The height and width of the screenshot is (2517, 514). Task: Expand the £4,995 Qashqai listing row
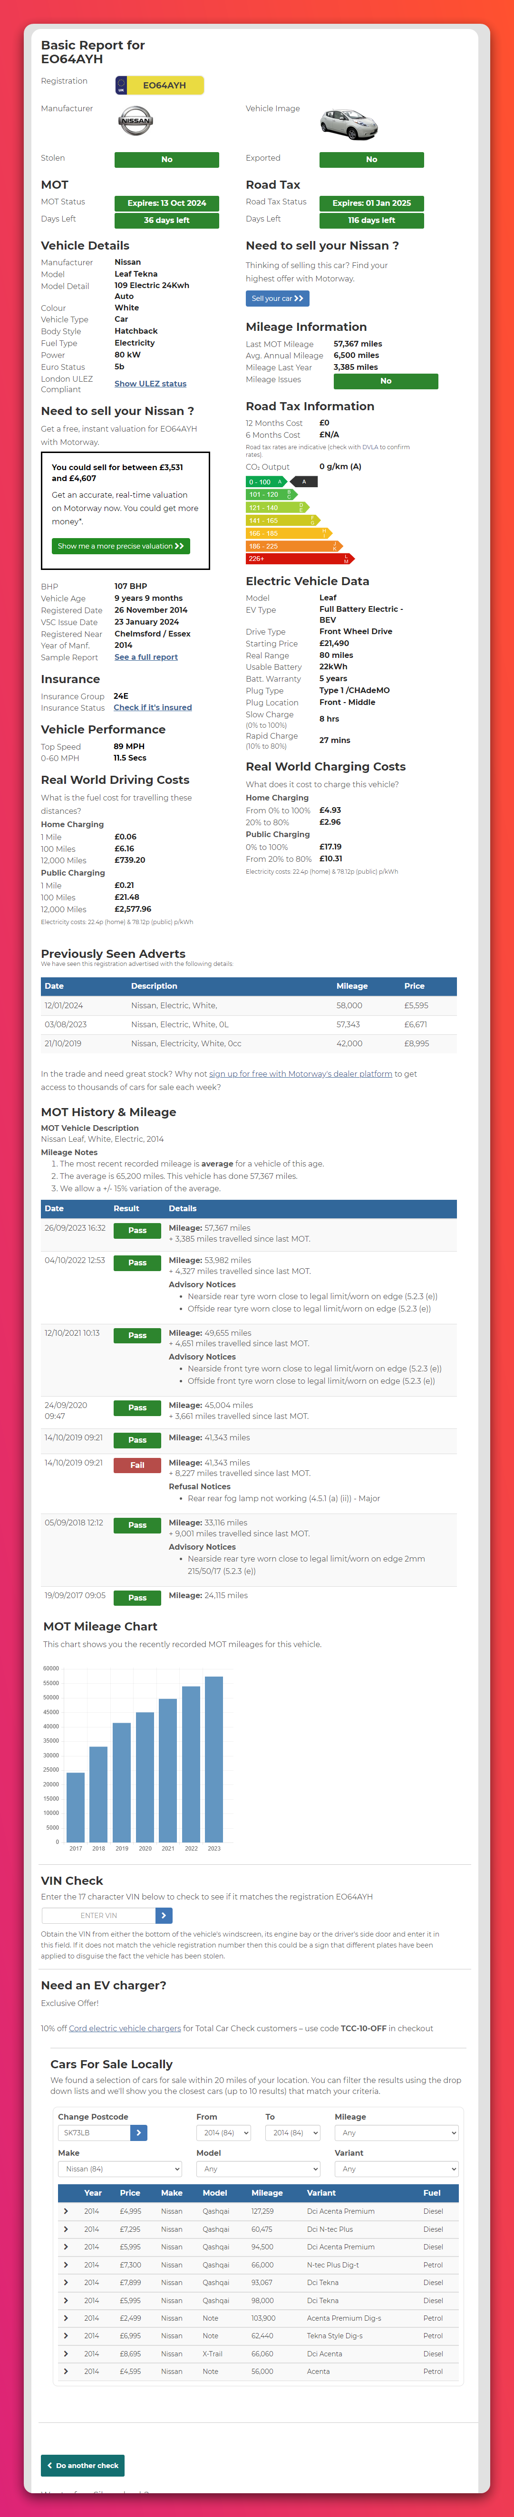click(x=66, y=2211)
